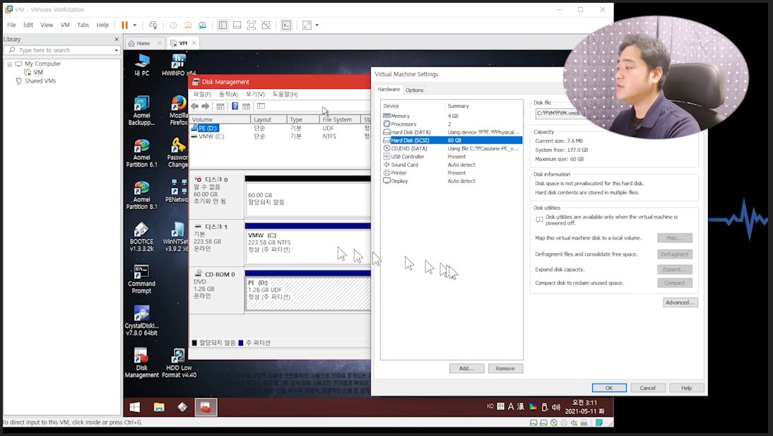
Task: Open the 보기(V) menu in Disk Management
Action: 255,94
